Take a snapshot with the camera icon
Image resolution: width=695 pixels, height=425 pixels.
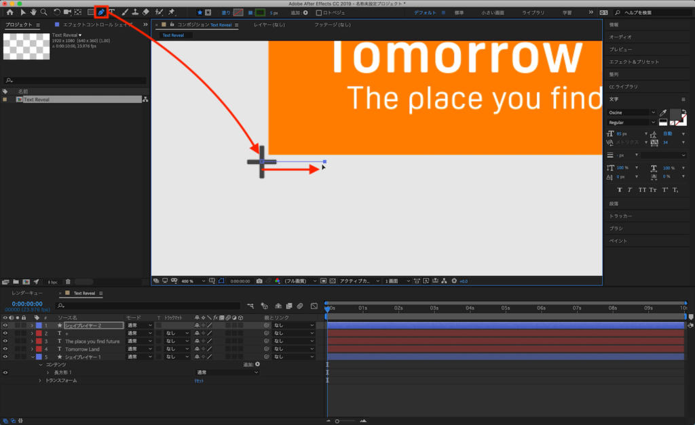[x=259, y=281]
